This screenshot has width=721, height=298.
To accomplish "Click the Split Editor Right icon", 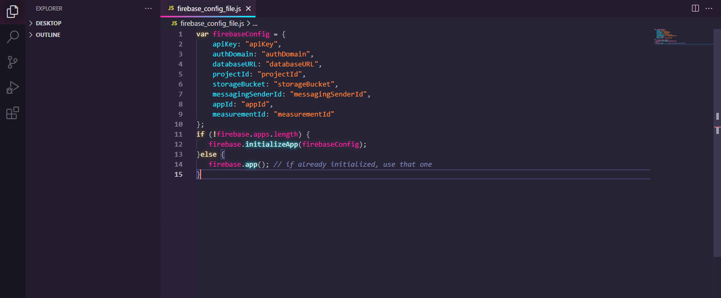I will 695,8.
